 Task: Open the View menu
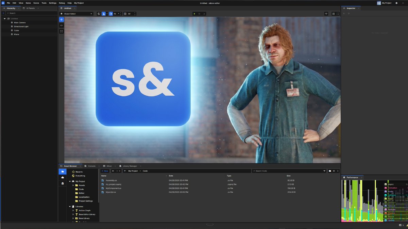click(21, 3)
